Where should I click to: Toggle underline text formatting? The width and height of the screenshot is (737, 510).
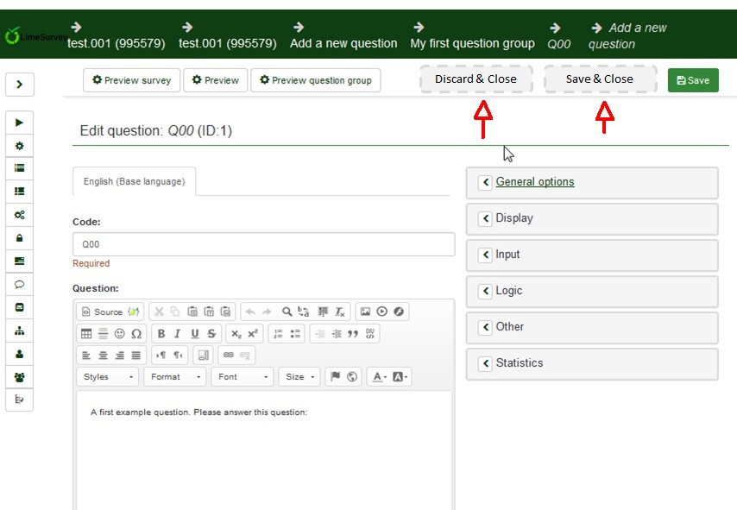coord(195,334)
